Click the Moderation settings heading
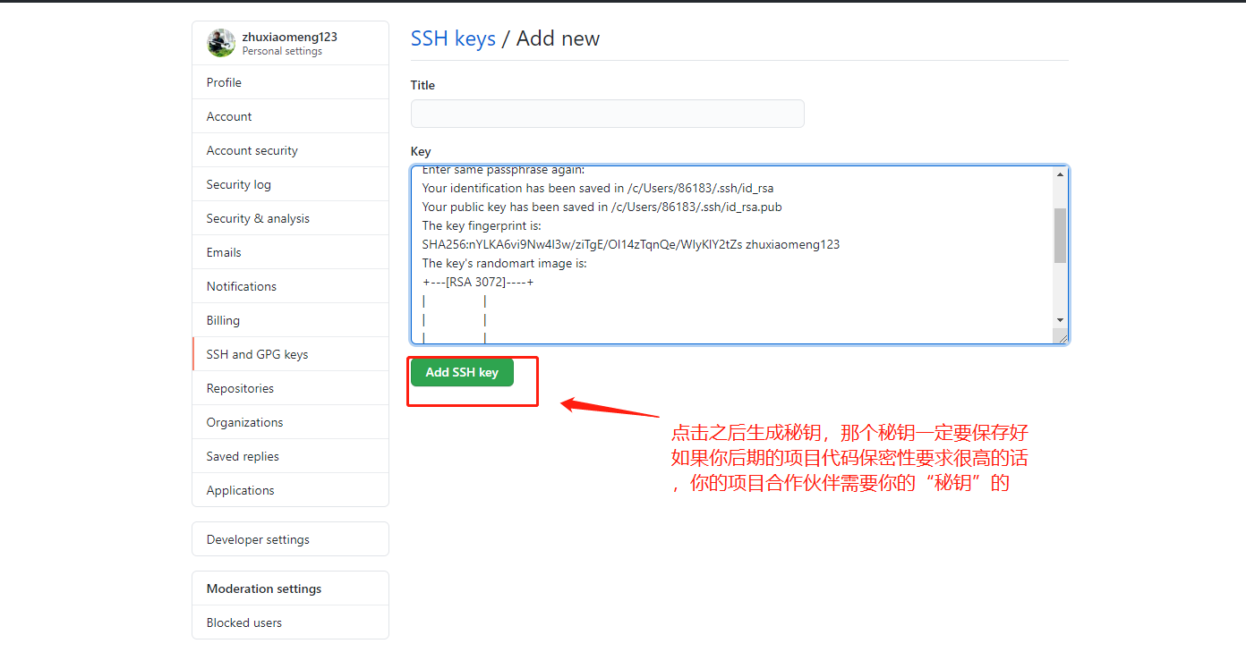Image resolution: width=1246 pixels, height=652 pixels. point(264,588)
